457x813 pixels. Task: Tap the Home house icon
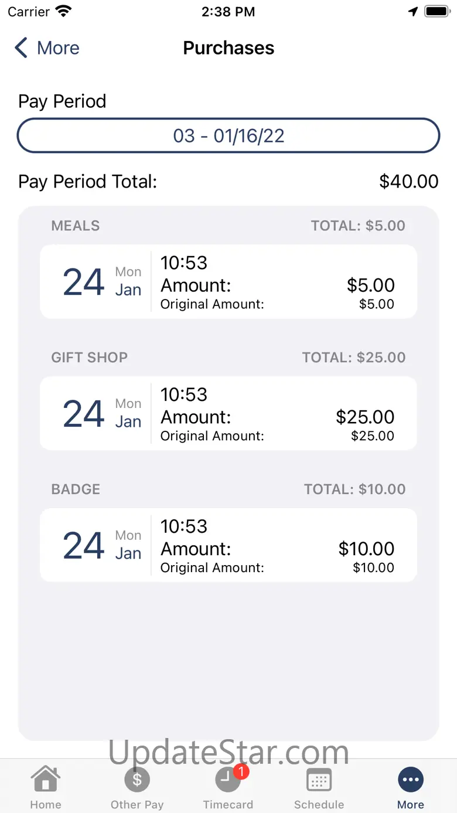tap(45, 780)
